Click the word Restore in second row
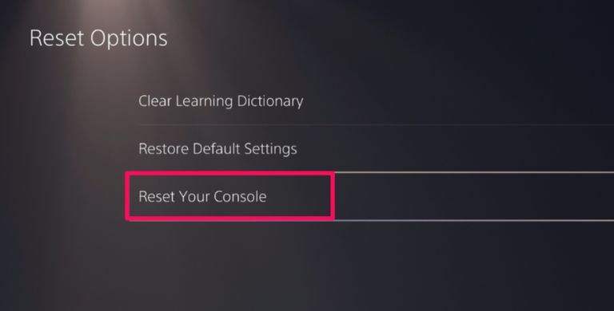This screenshot has width=614, height=311. (x=164, y=148)
